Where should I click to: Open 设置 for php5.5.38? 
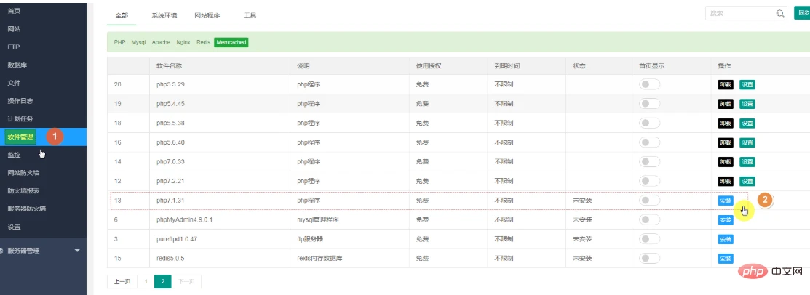(x=747, y=124)
